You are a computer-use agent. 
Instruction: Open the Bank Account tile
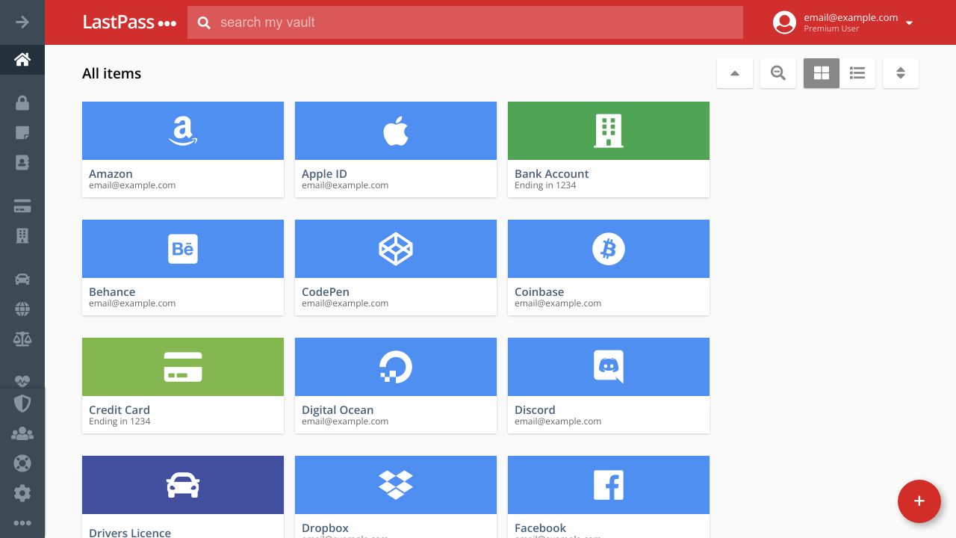[x=609, y=149]
